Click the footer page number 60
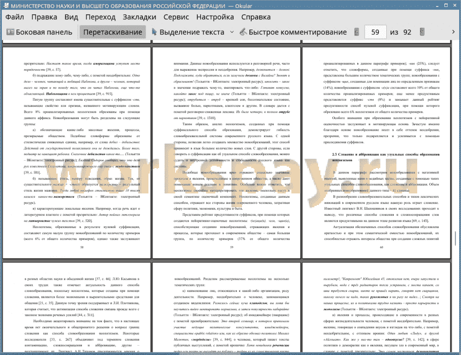The width and height of the screenshot is (461, 355). (x=381, y=247)
